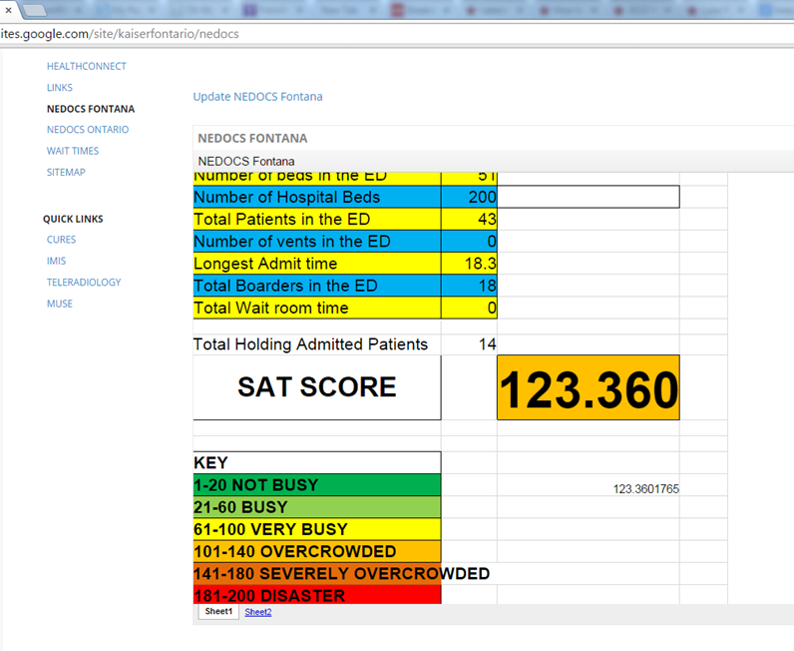
Task: Open the IMIS quick link
Action: 58,261
